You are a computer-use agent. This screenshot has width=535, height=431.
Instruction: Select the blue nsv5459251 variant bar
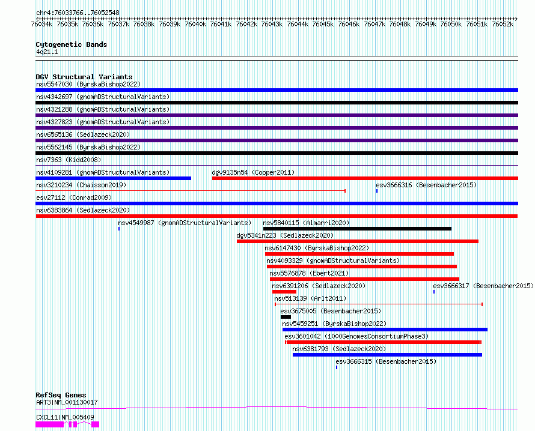[x=385, y=330]
